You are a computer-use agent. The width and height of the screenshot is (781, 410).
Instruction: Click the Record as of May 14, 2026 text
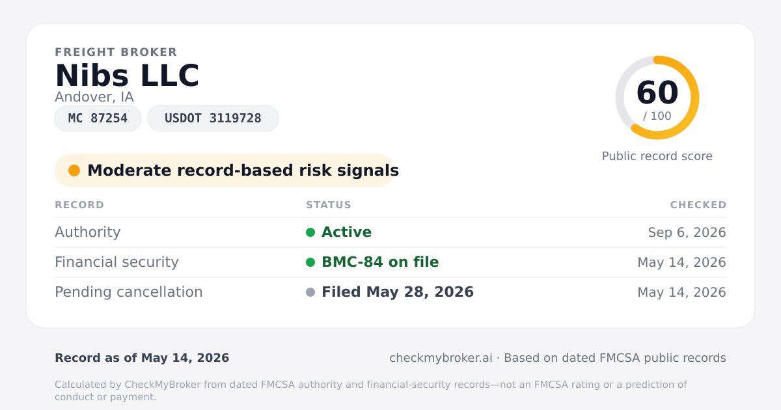tap(142, 358)
